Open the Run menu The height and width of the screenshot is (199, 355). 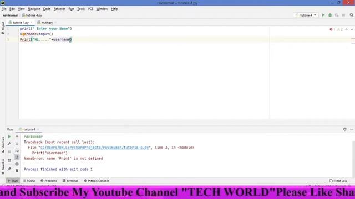click(72, 9)
